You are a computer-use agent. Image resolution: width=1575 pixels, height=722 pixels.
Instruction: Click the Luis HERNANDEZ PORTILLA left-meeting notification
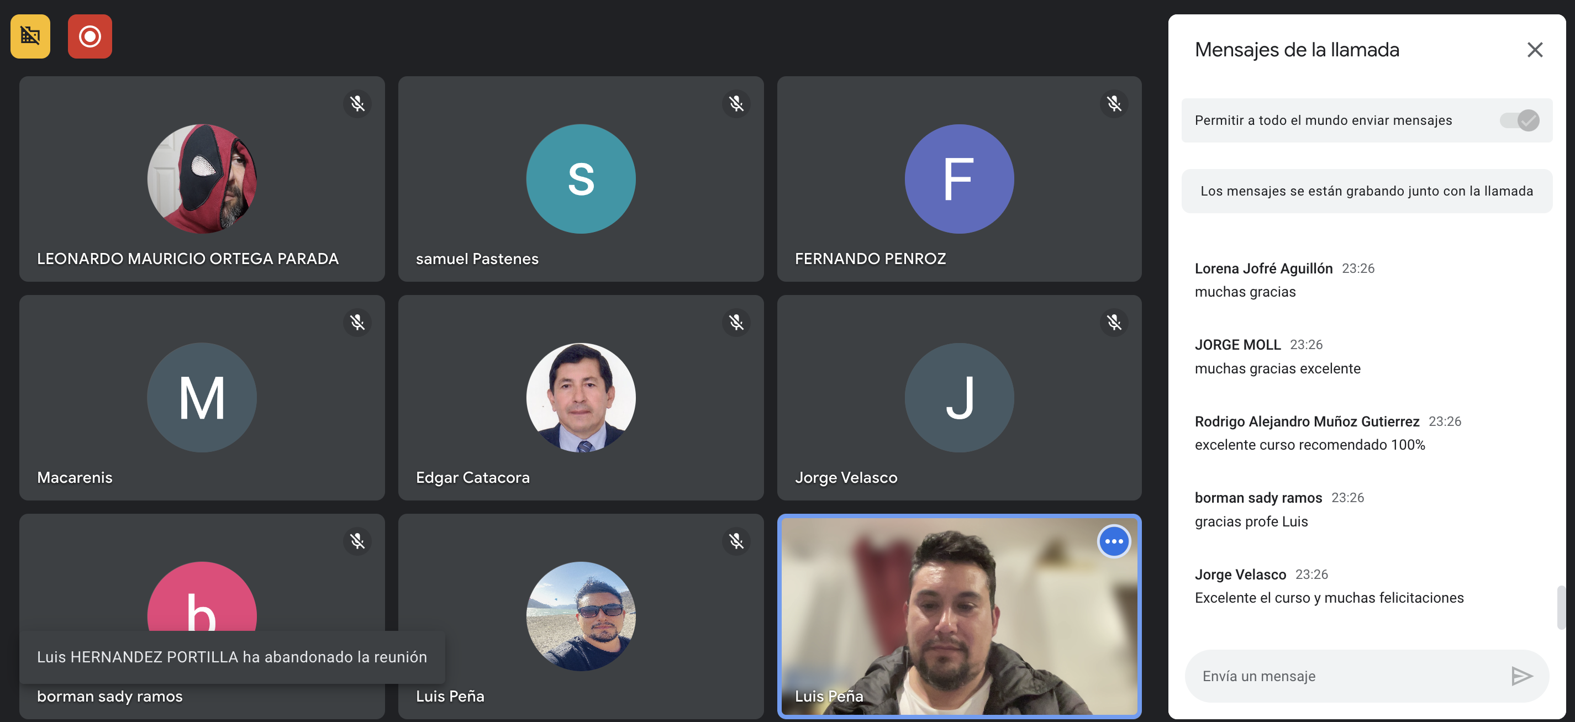tap(231, 657)
